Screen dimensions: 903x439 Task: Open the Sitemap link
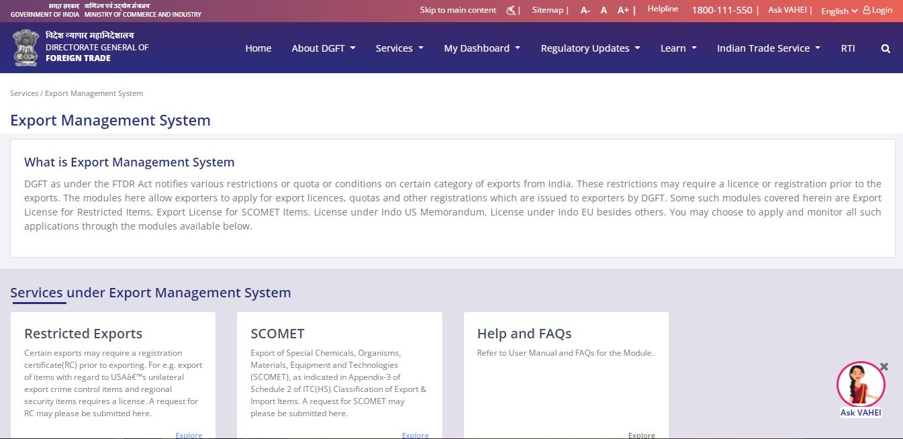point(548,10)
